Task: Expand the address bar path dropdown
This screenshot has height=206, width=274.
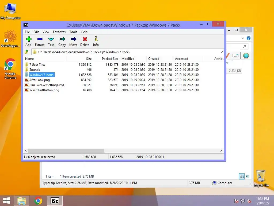Action: [222, 52]
